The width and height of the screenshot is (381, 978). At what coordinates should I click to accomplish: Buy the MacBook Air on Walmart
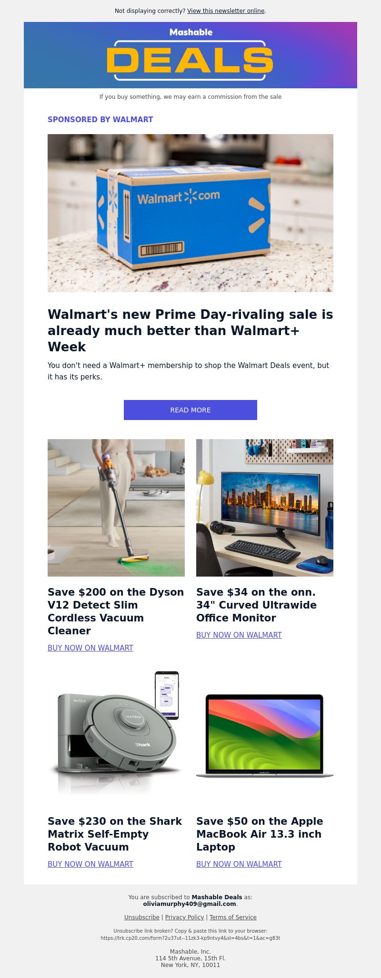pyautogui.click(x=239, y=864)
